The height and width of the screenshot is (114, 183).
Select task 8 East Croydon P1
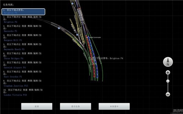[22, 74]
